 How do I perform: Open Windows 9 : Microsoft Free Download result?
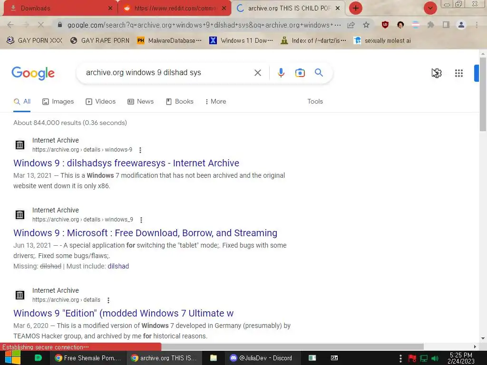[x=146, y=233]
